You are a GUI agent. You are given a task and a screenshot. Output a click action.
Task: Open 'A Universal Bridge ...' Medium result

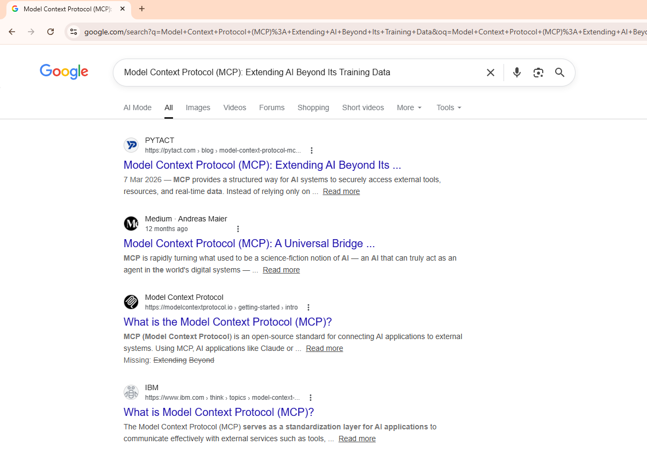pyautogui.click(x=249, y=243)
